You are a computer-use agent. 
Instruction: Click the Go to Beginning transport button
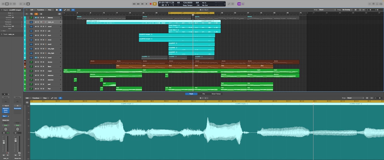[142, 4]
